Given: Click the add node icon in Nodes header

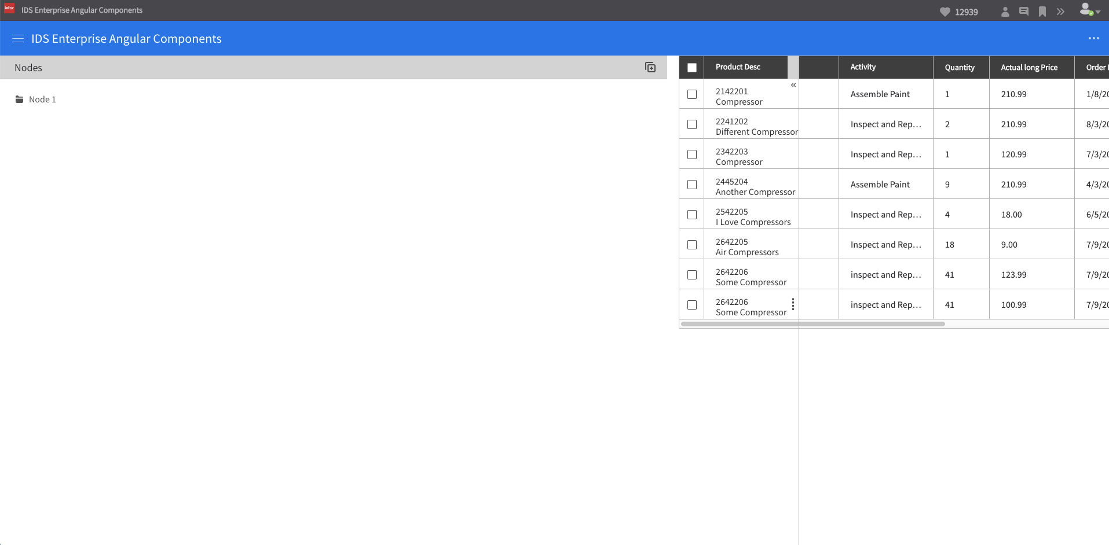Looking at the screenshot, I should (650, 67).
